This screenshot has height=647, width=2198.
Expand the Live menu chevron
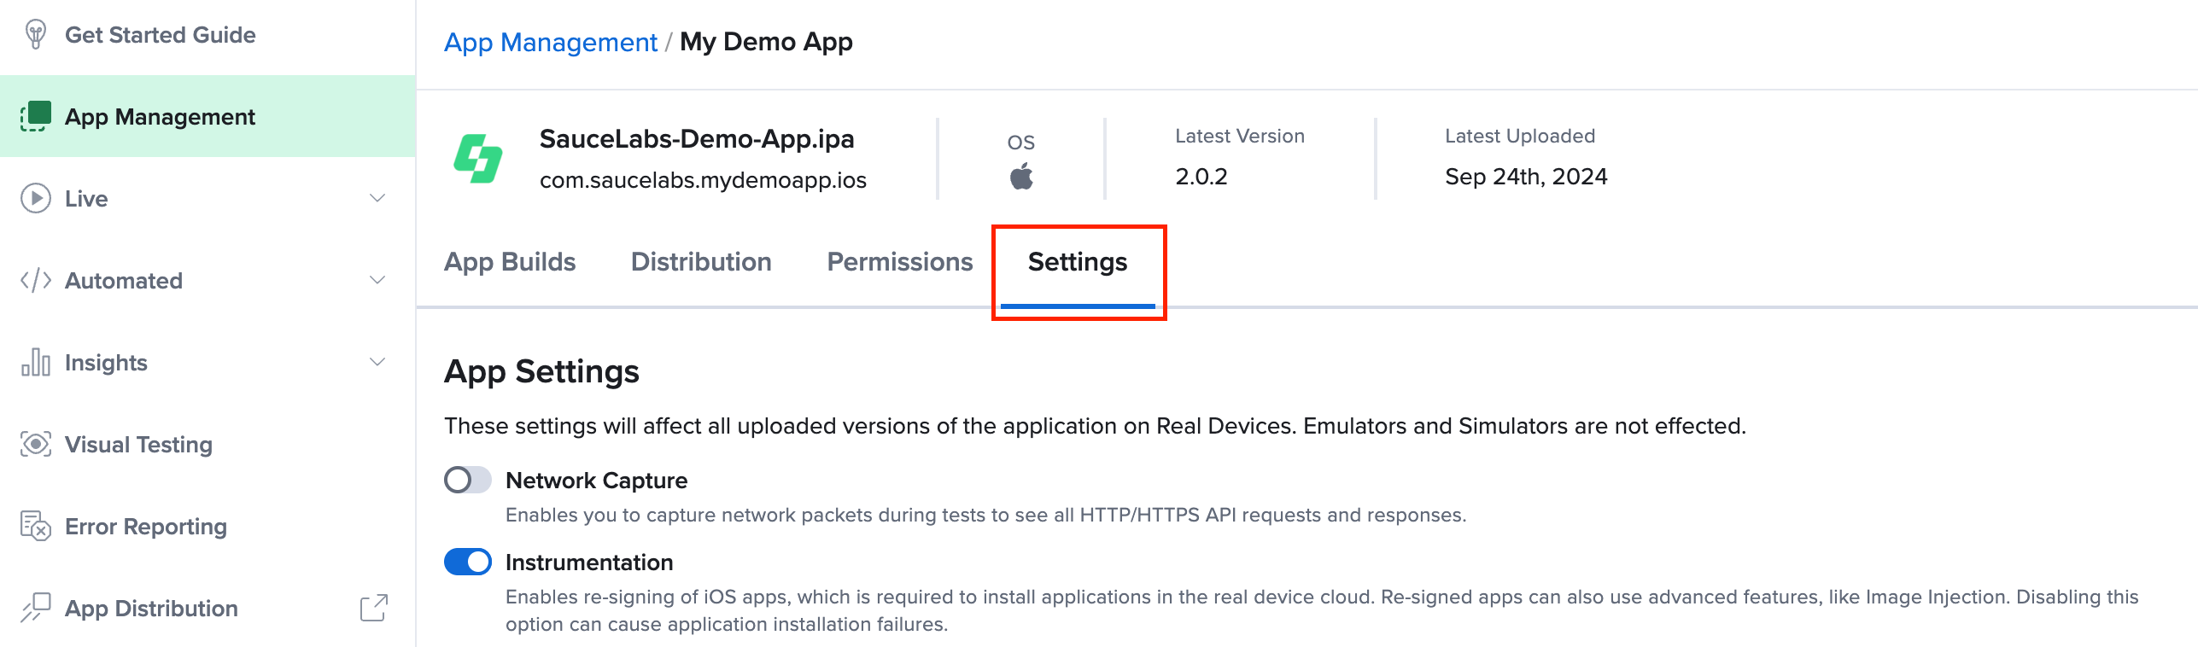click(x=377, y=198)
